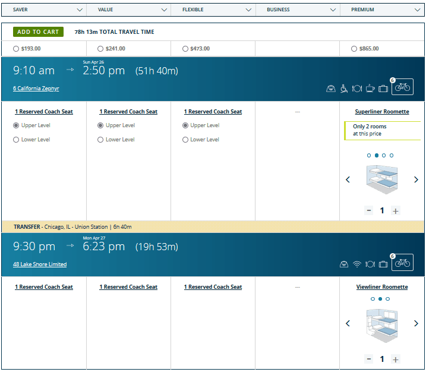This screenshot has height=372, width=426.
Task: Open the Business fare column header
Action: pos(297,10)
